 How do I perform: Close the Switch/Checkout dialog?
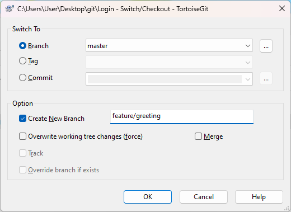pyautogui.click(x=282, y=8)
